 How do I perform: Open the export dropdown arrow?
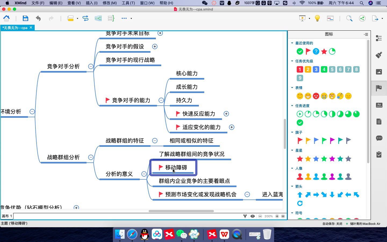pos(382,19)
